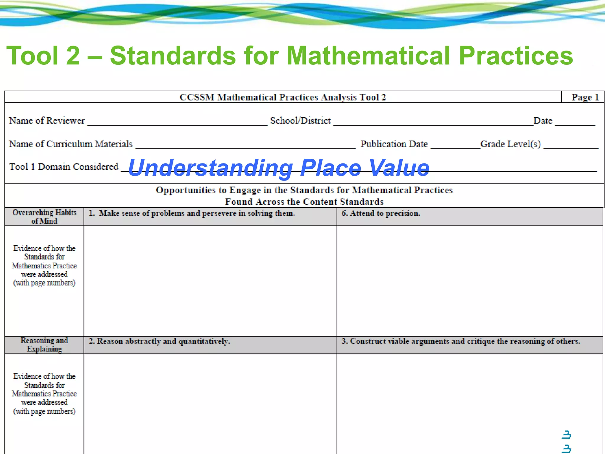Click practice 3 Construct viable arguments header
This screenshot has height=454, width=605.
coord(470,345)
